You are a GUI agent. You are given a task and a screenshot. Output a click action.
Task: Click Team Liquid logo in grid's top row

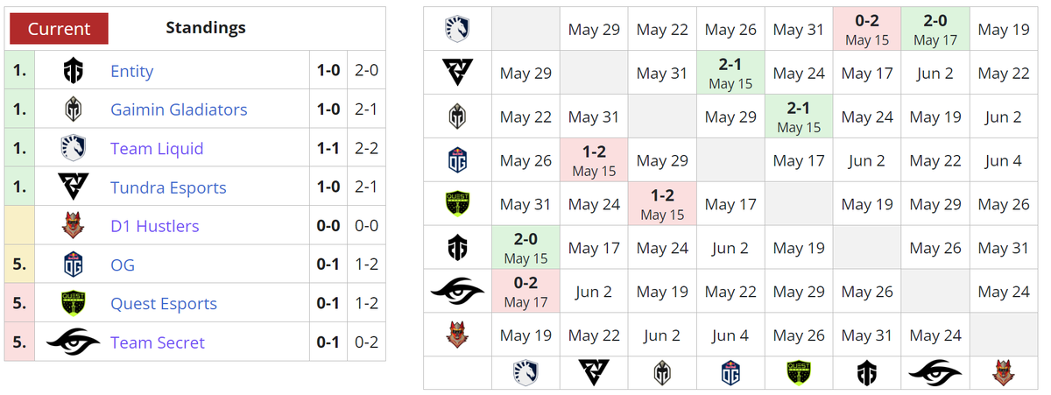[457, 30]
